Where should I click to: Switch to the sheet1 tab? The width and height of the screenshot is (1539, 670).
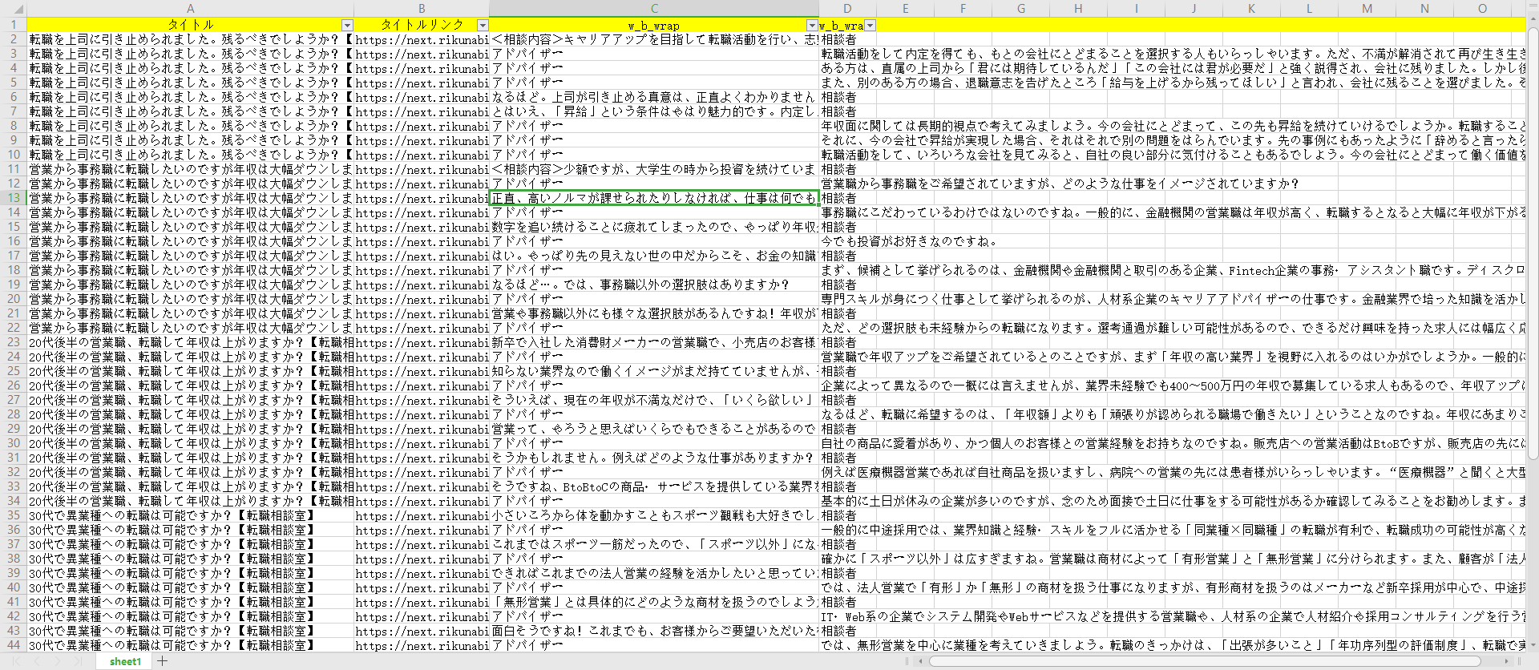click(x=125, y=661)
